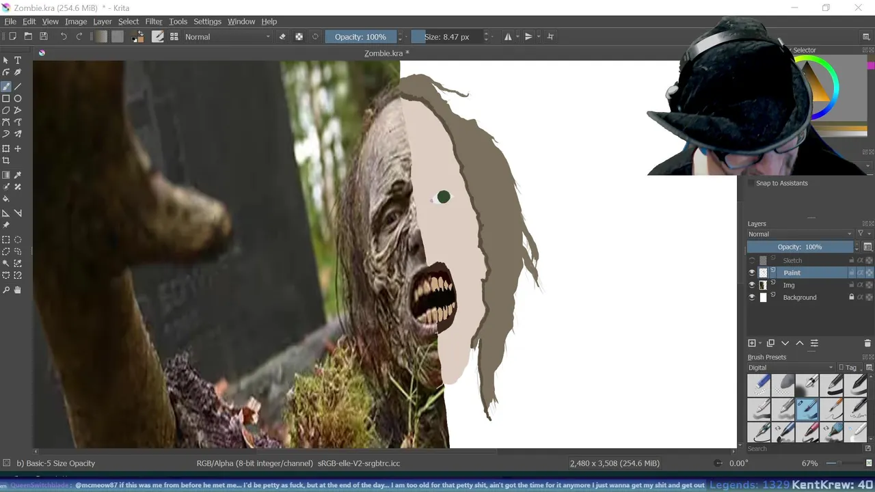This screenshot has height=492, width=875.
Task: Pick the Bezier Curve tool
Action: click(x=6, y=122)
